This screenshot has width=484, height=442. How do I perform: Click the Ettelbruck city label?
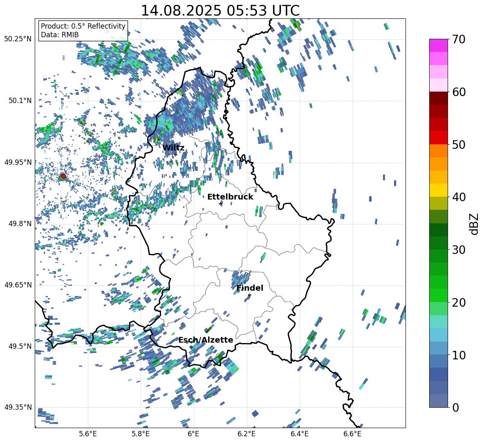pyautogui.click(x=230, y=197)
